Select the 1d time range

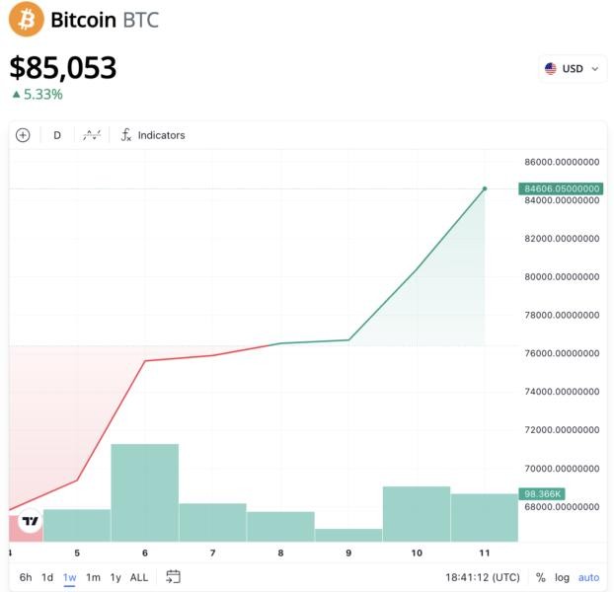[47, 577]
